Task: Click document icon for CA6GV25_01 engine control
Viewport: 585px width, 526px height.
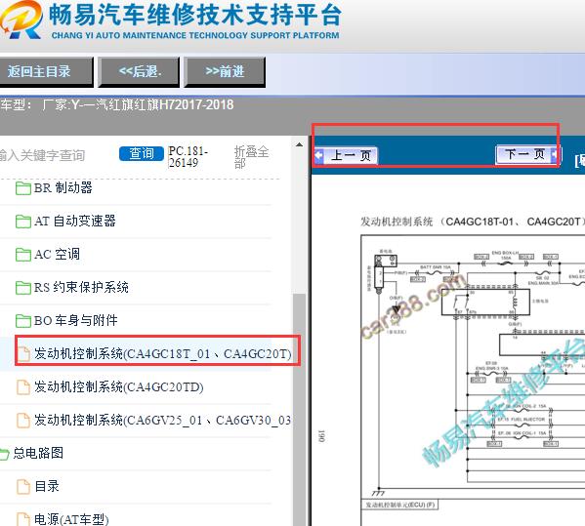Action: pyautogui.click(x=23, y=421)
